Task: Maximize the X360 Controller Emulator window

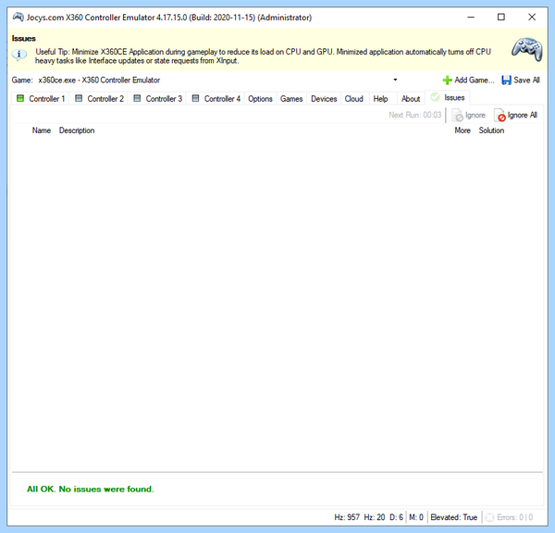Action: coord(501,17)
